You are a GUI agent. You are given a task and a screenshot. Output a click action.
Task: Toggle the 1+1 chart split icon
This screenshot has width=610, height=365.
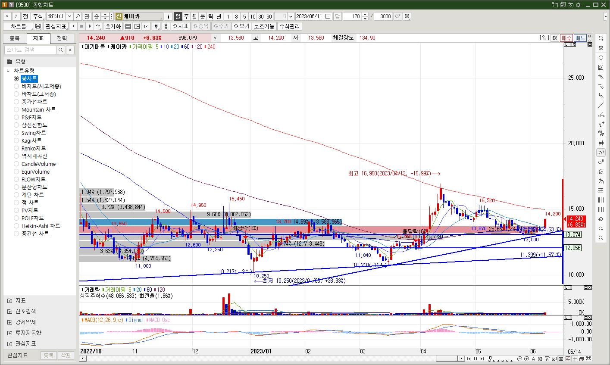(x=146, y=26)
